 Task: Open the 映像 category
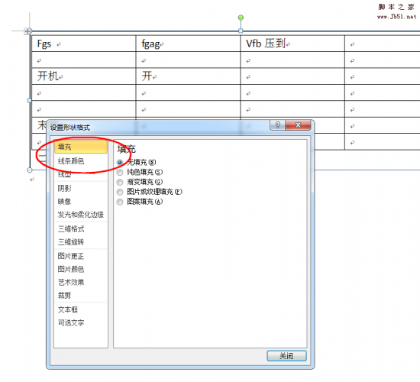tap(81, 202)
